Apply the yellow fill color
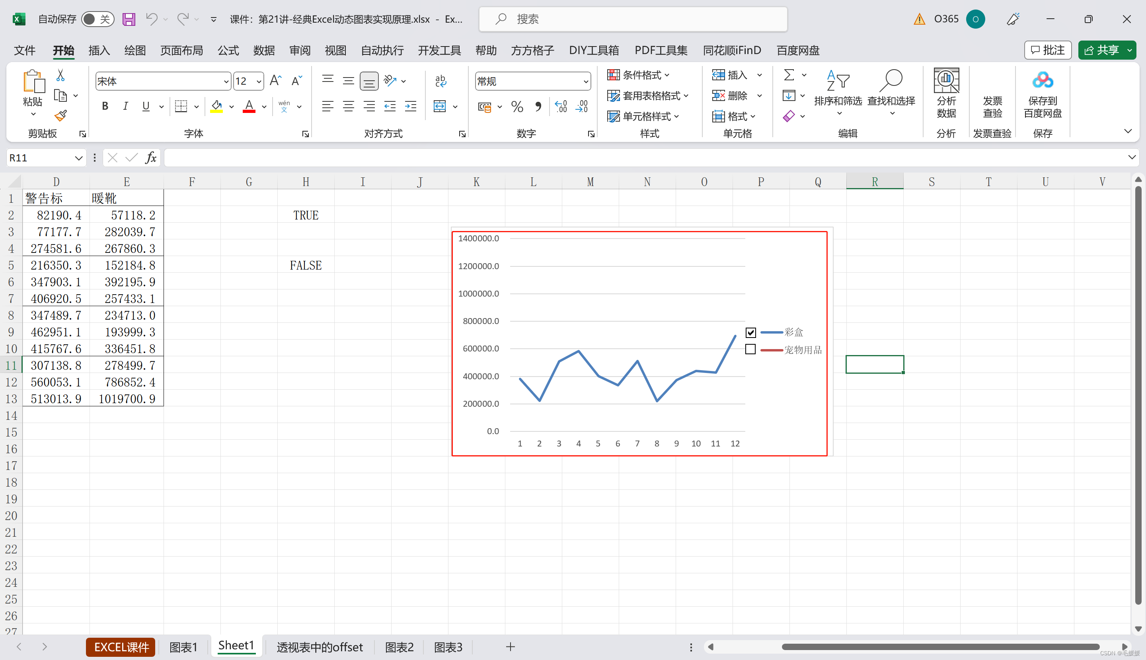Screen dimensions: 1146x660 coord(216,107)
